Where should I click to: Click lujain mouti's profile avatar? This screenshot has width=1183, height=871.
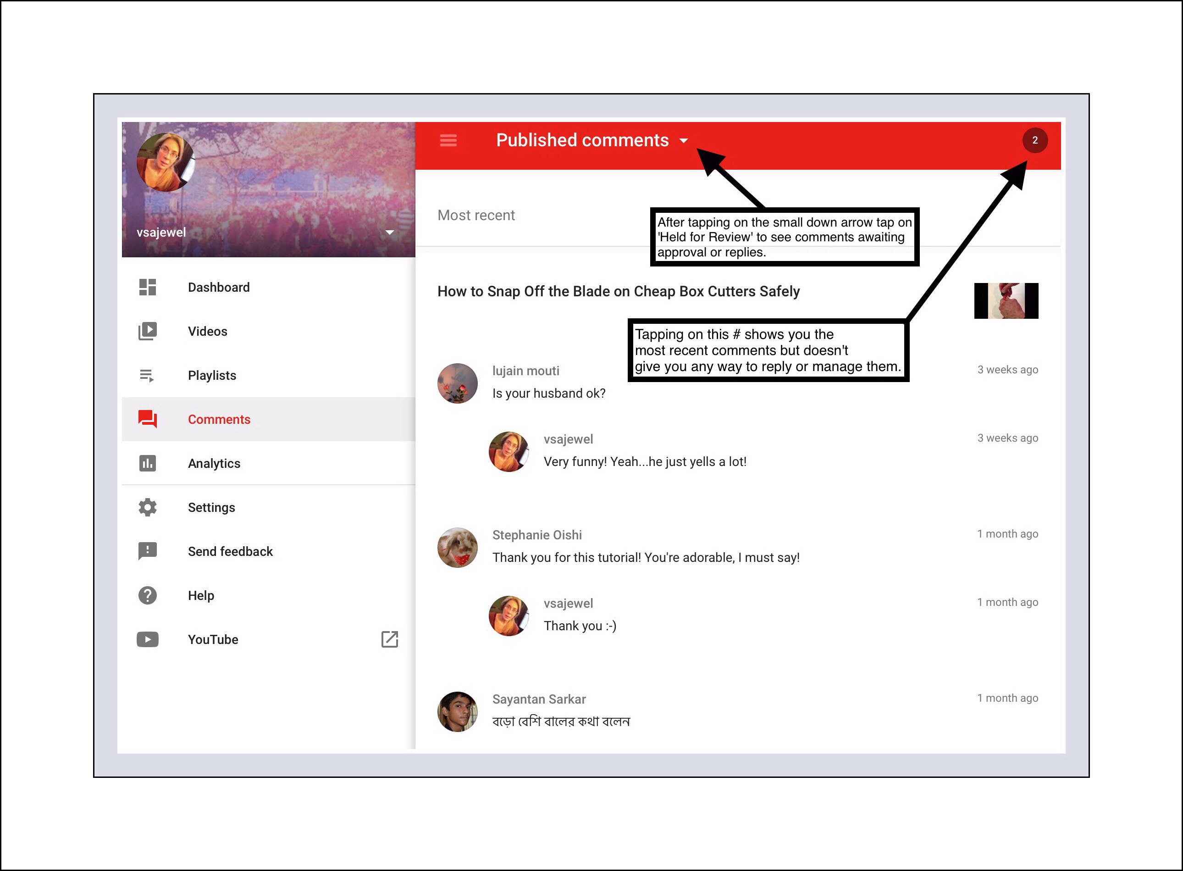458,383
